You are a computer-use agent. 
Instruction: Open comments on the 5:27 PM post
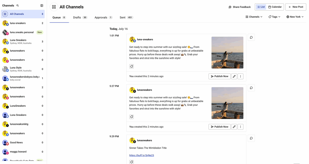click(251, 88)
